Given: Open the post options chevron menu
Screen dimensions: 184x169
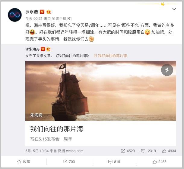Looking at the screenshot, I should pyautogui.click(x=174, y=9).
